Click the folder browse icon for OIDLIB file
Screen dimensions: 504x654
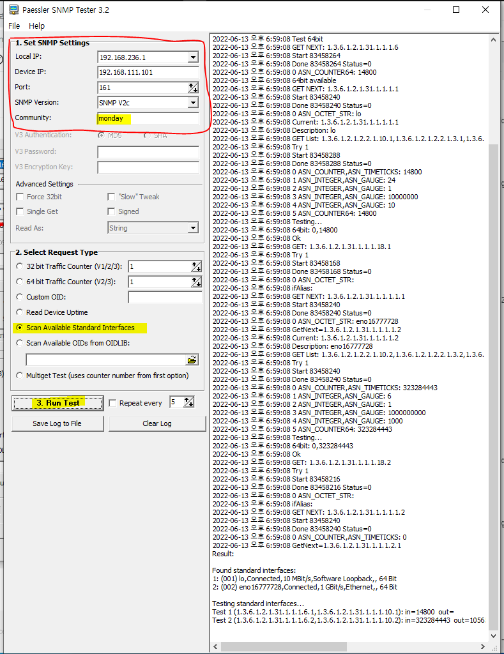(x=192, y=360)
